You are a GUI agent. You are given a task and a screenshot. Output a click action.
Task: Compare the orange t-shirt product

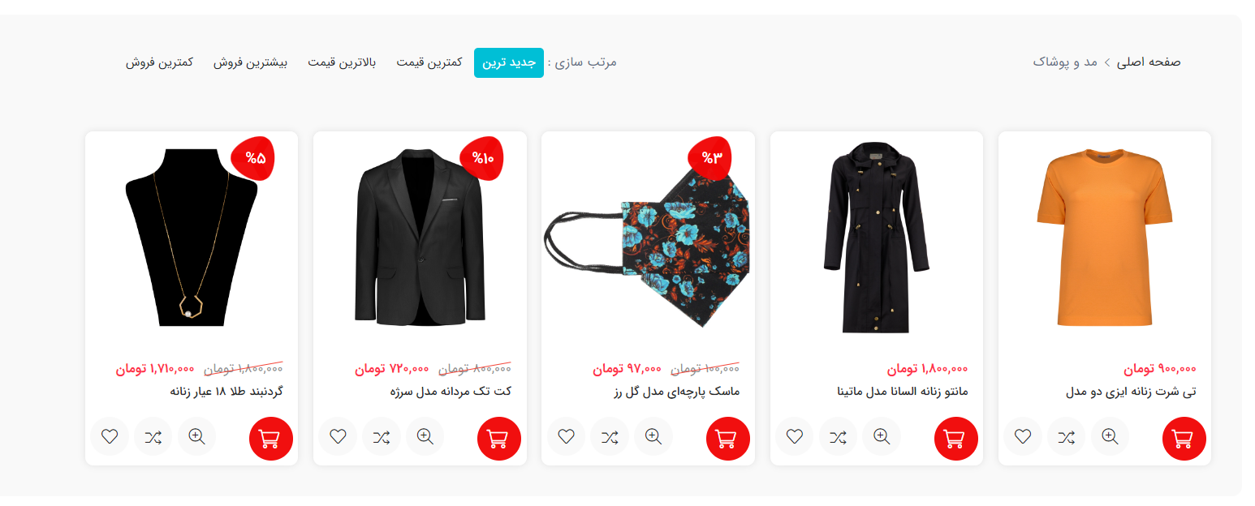point(1066,437)
